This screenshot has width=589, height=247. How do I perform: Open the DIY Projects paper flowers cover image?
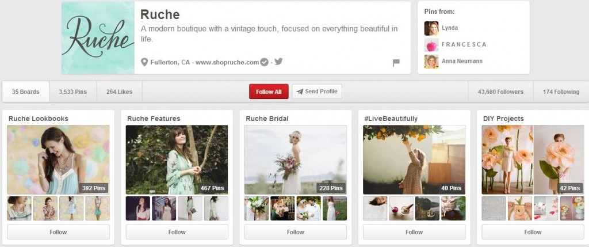[533, 160]
